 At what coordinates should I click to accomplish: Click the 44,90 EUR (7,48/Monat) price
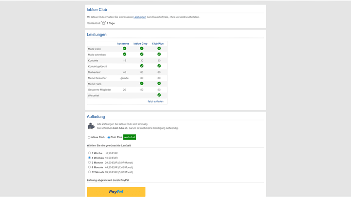click(x=119, y=167)
